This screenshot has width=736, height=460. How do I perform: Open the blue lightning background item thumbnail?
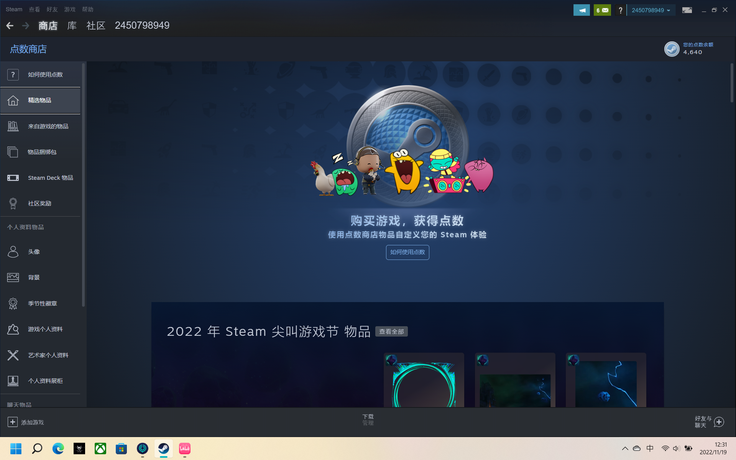click(x=606, y=380)
